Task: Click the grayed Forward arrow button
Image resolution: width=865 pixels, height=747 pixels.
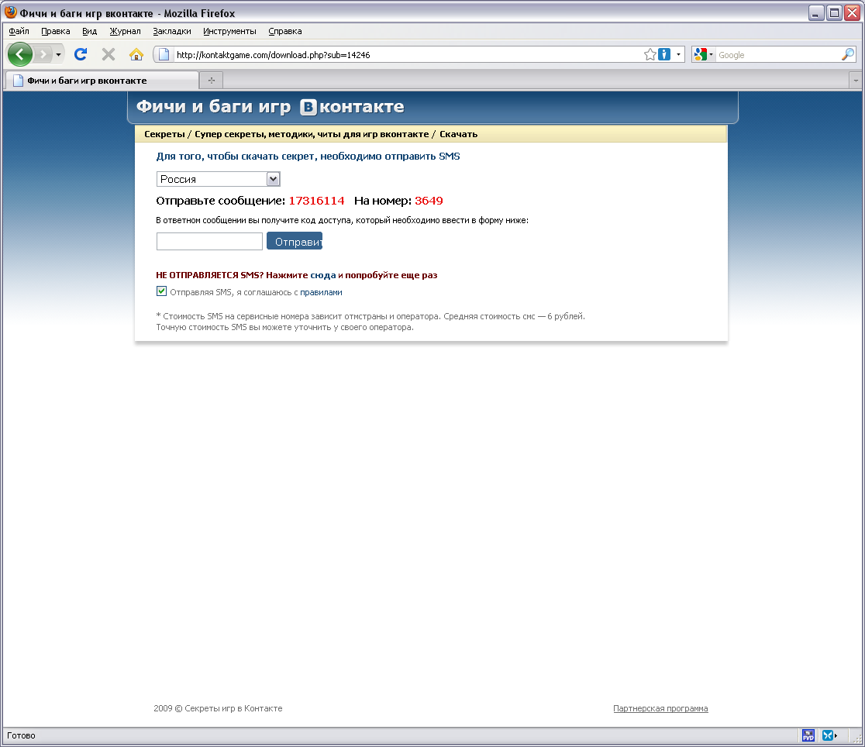Action: (43, 54)
